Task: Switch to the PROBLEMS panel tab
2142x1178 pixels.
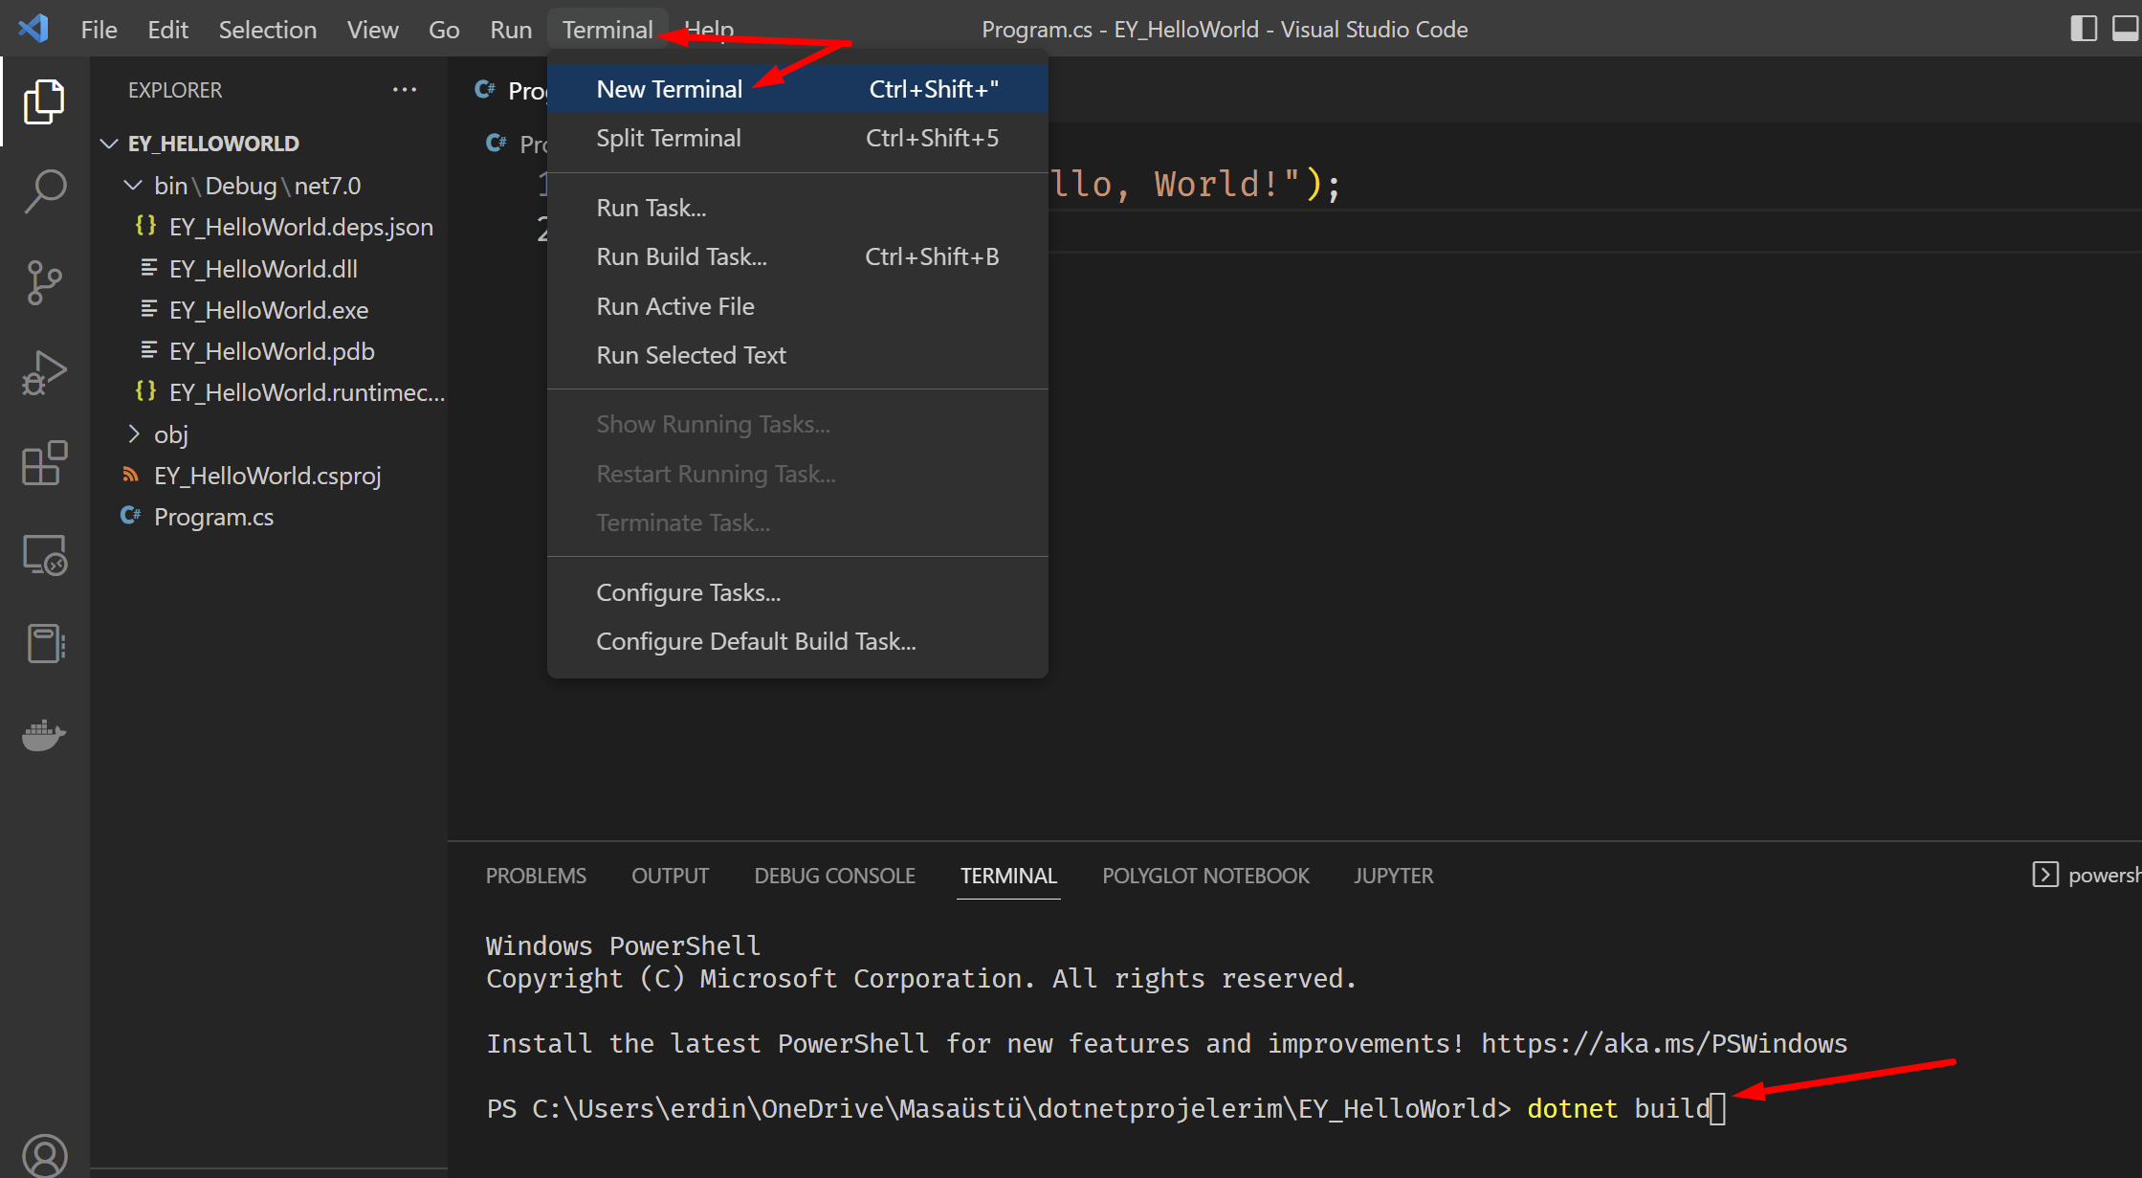Action: 536,876
